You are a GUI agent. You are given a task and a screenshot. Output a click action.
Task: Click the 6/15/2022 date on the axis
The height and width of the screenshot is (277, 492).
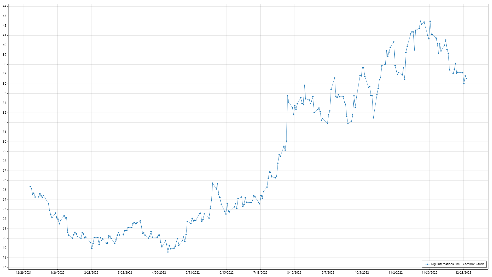click(x=227, y=272)
